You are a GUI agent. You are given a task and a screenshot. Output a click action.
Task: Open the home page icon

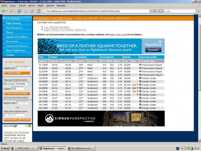pyautogui.click(x=38, y=11)
